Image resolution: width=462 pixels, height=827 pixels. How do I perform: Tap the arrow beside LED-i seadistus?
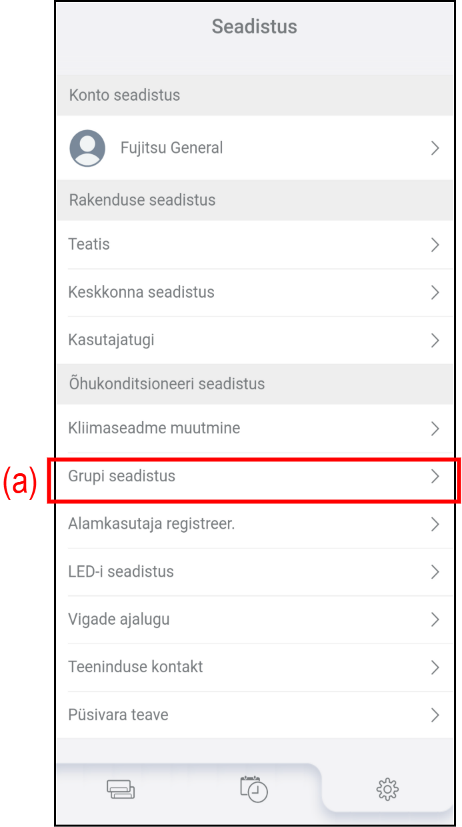coord(435,572)
